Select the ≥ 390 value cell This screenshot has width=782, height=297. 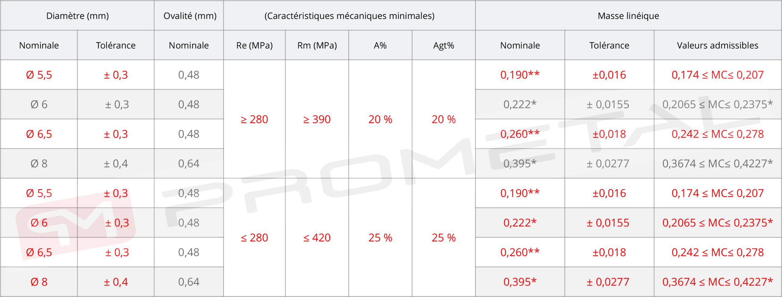pos(317,119)
